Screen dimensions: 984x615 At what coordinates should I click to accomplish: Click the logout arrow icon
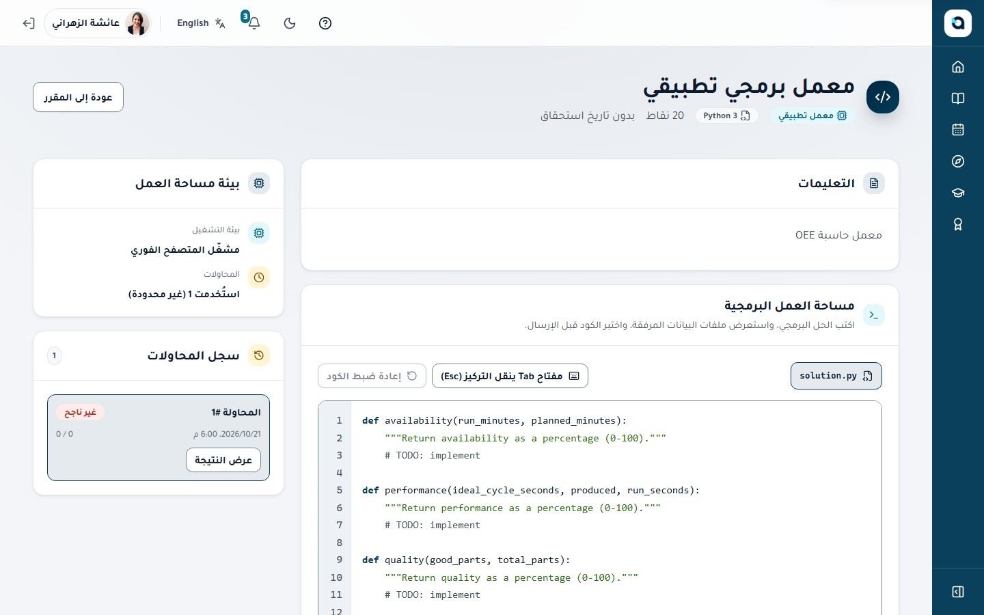(x=28, y=23)
